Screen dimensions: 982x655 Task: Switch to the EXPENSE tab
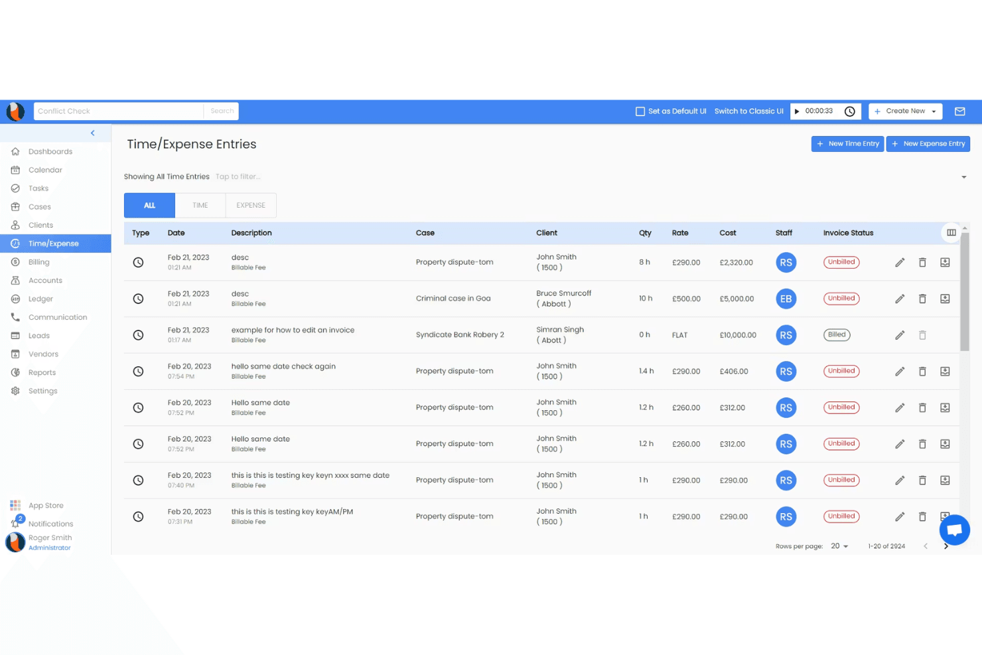point(251,206)
